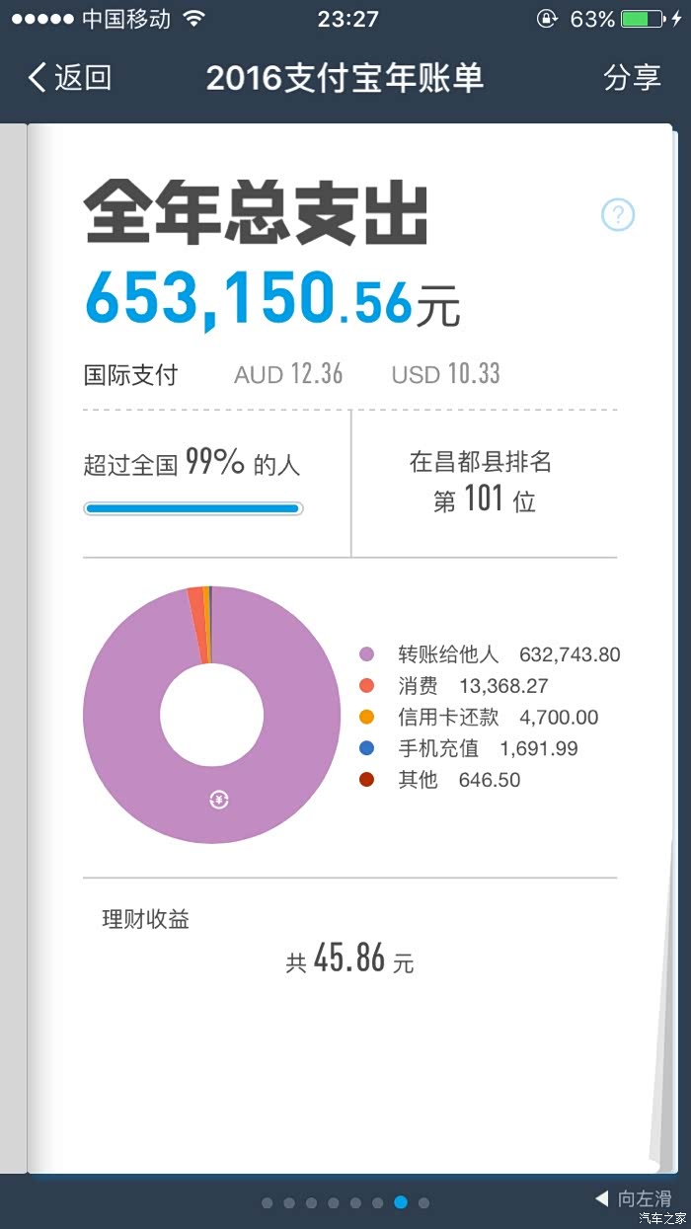Select the last page indicator dot

pos(423,1202)
